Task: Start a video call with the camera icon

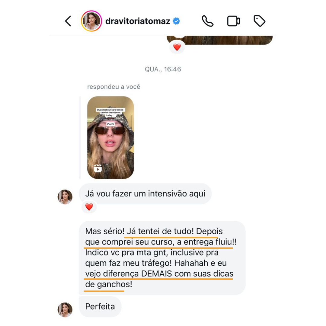Action: [233, 21]
